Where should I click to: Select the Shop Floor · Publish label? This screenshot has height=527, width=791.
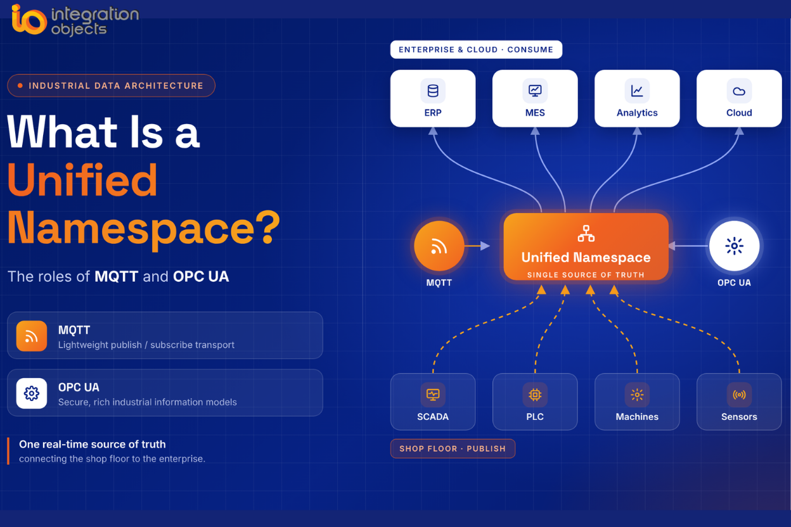tap(453, 448)
